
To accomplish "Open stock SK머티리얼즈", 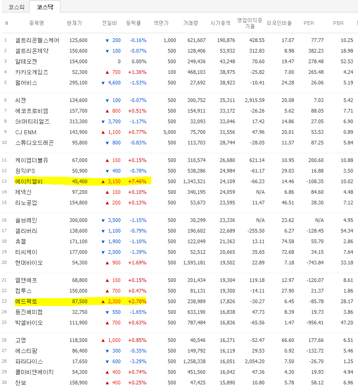I will pyautogui.click(x=32, y=121).
